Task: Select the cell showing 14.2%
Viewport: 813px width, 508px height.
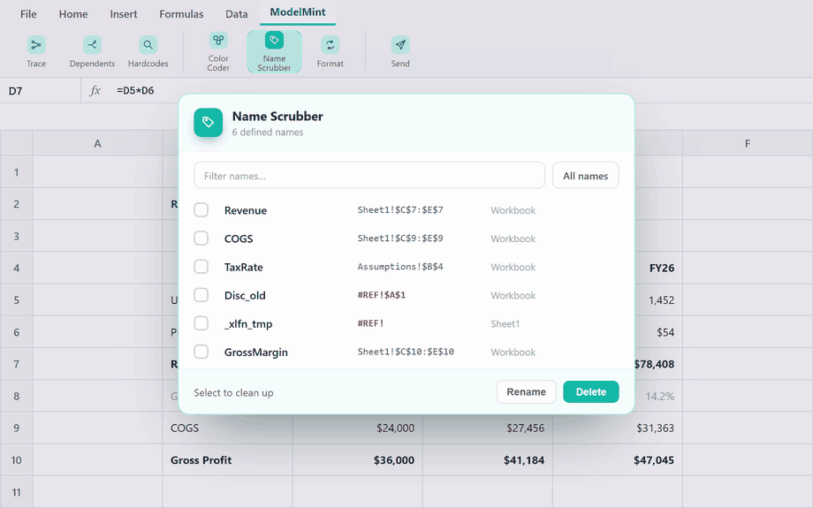Action: 658,396
